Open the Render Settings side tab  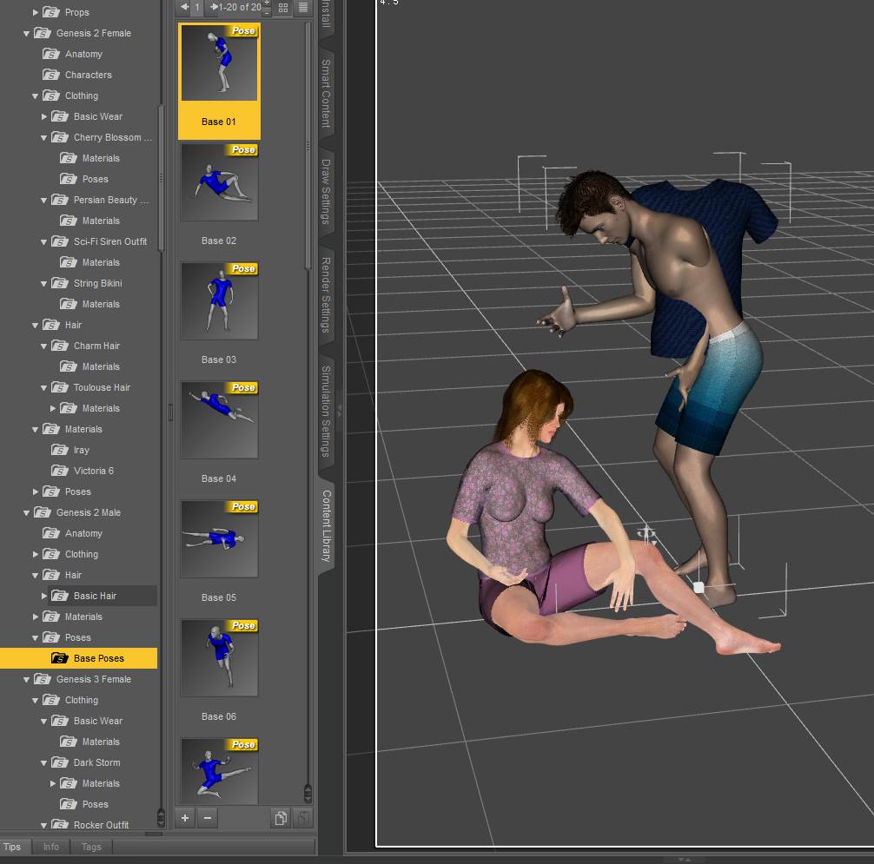[x=326, y=294]
